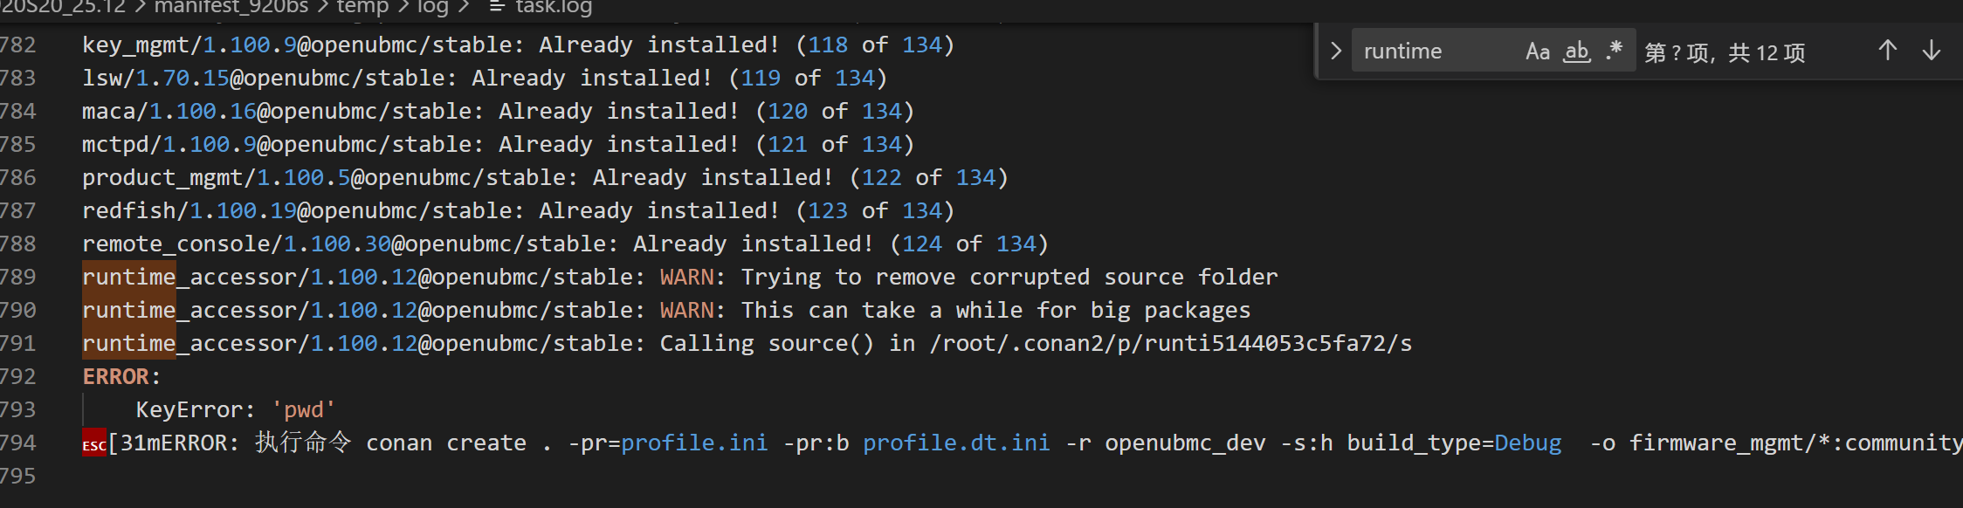Jump to the next search match arrow
The width and height of the screenshot is (1963, 508).
[1932, 51]
